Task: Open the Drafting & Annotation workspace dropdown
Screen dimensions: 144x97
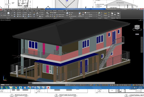Action: point(37,9)
